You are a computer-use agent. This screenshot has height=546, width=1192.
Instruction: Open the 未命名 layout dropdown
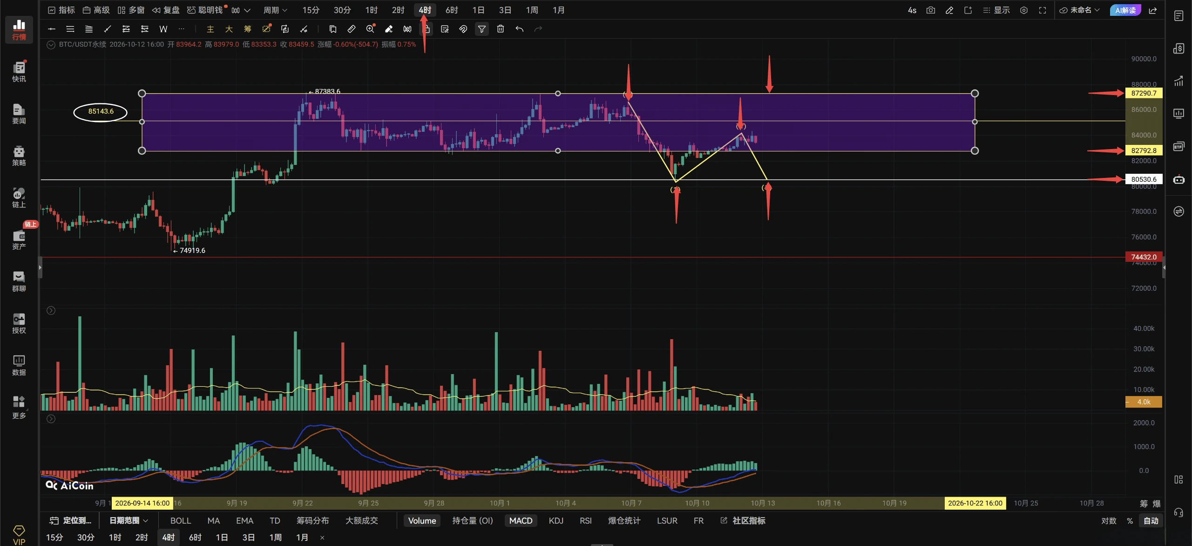[x=1079, y=10]
